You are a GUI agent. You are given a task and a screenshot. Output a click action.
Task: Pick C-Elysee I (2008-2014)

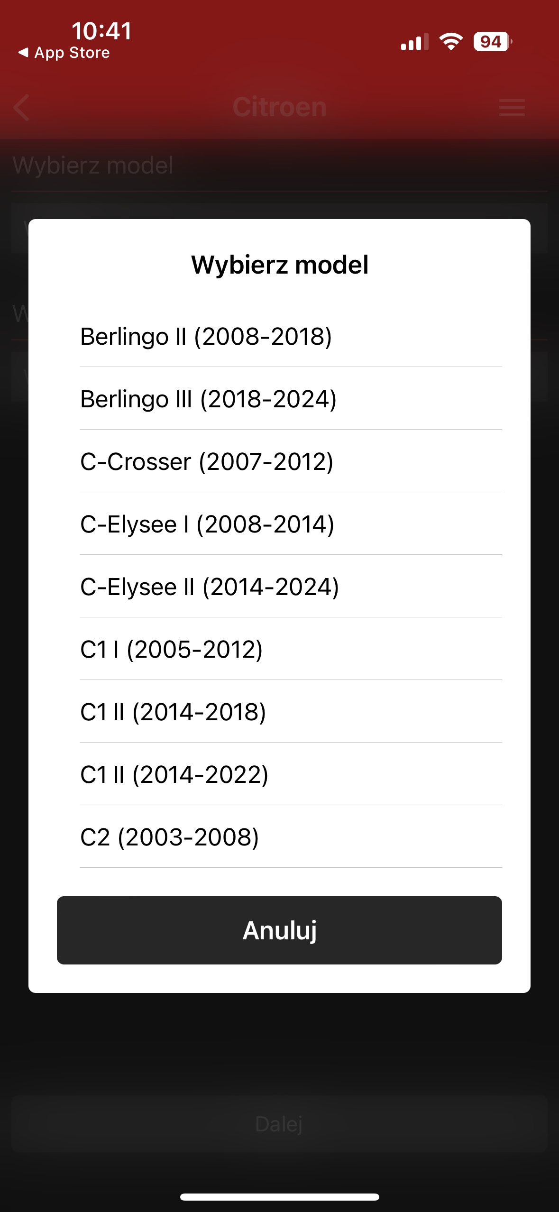pos(207,524)
